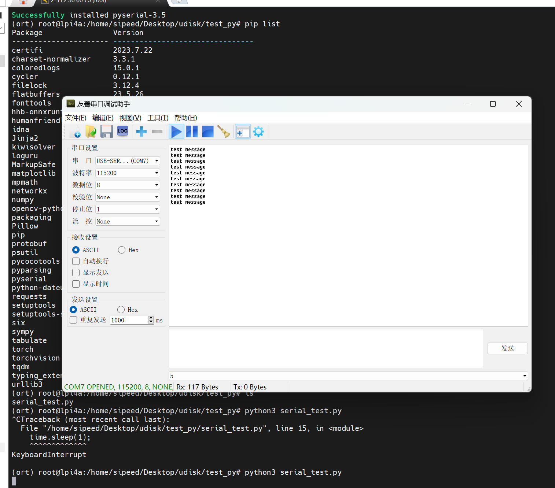This screenshot has width=555, height=488.
Task: Select ASCII under 接收设置
Action: pyautogui.click(x=76, y=250)
